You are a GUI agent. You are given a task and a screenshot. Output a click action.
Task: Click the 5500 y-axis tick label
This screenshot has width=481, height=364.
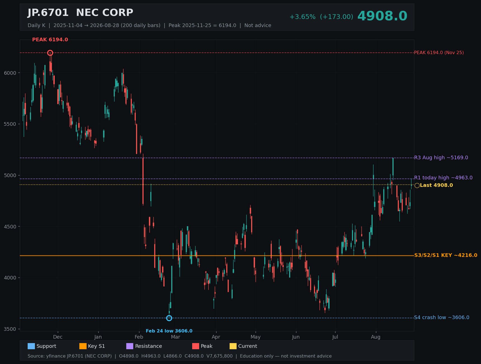point(10,124)
